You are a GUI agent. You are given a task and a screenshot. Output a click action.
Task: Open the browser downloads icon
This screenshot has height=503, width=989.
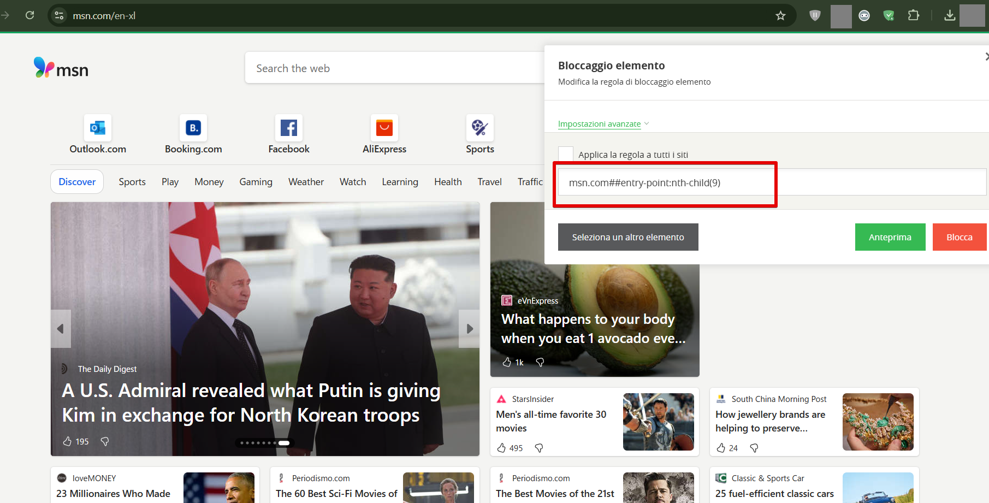(950, 15)
